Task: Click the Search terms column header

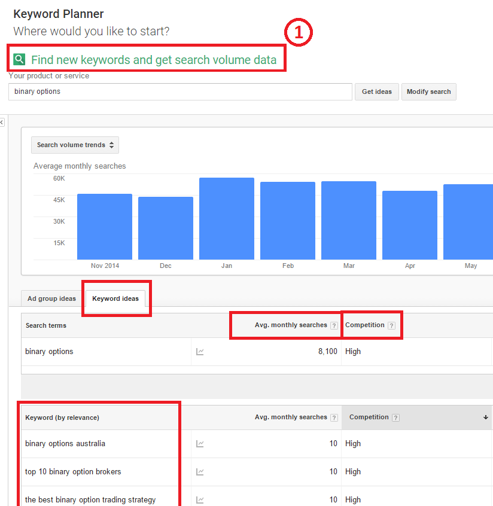Action: point(46,325)
